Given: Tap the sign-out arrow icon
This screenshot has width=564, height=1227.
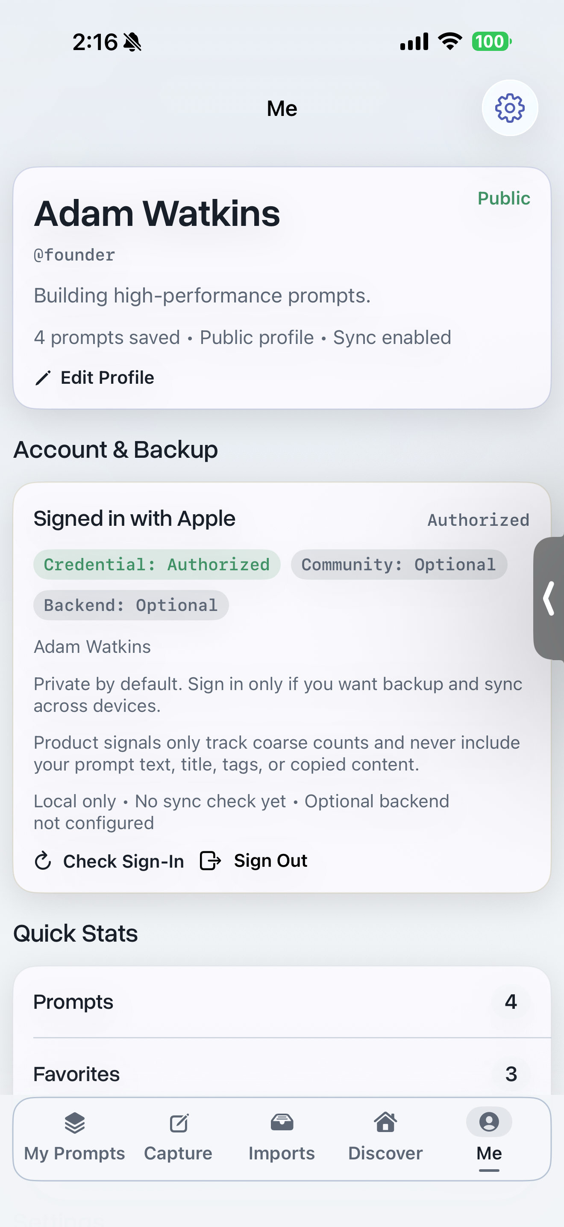Looking at the screenshot, I should pyautogui.click(x=210, y=861).
